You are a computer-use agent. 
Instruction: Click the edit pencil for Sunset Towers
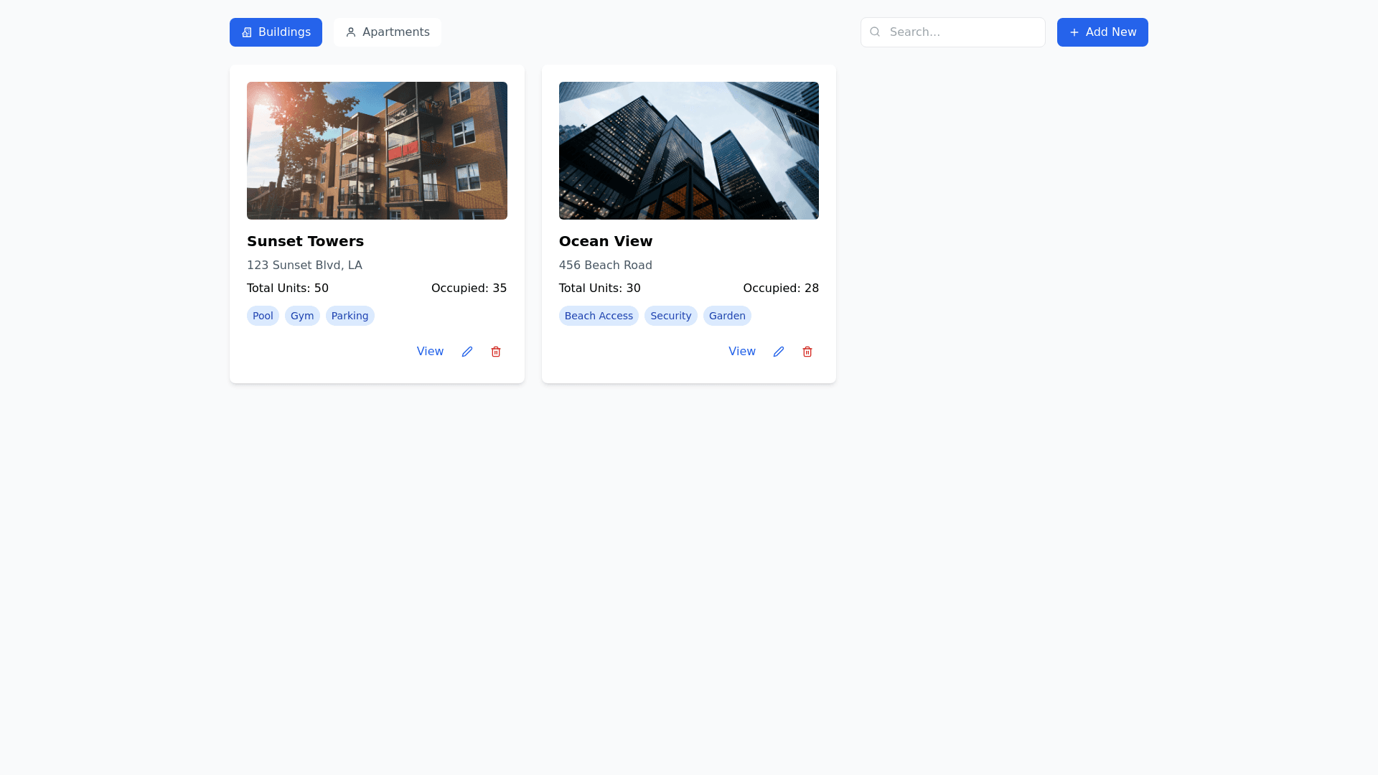click(x=467, y=352)
